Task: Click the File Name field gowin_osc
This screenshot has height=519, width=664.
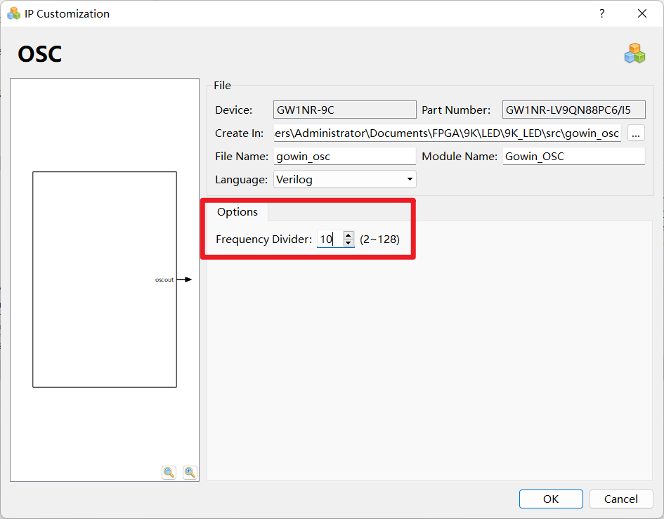Action: pos(345,156)
